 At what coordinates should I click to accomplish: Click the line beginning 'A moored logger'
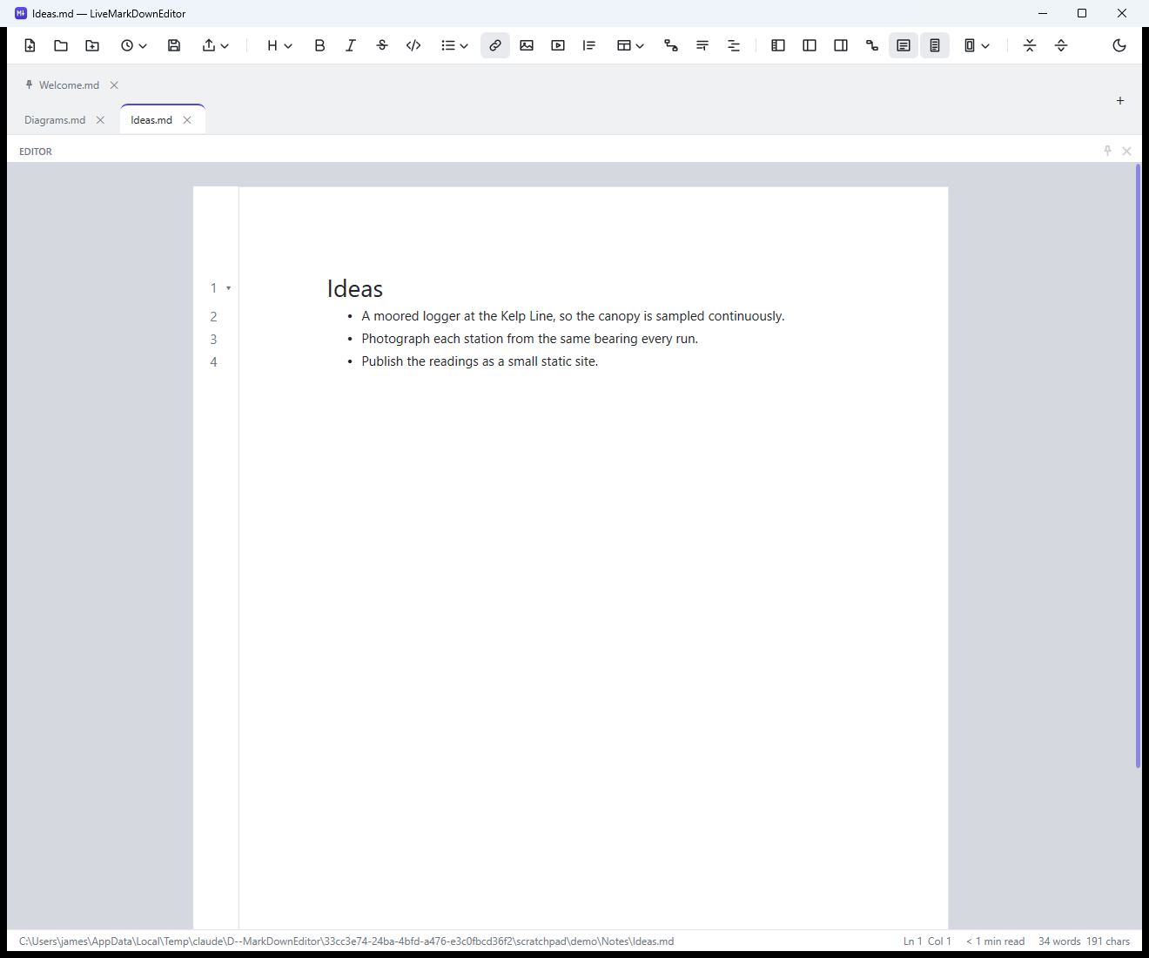pos(573,316)
